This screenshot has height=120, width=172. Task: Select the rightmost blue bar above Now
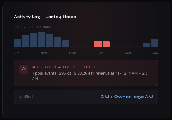click(154, 43)
